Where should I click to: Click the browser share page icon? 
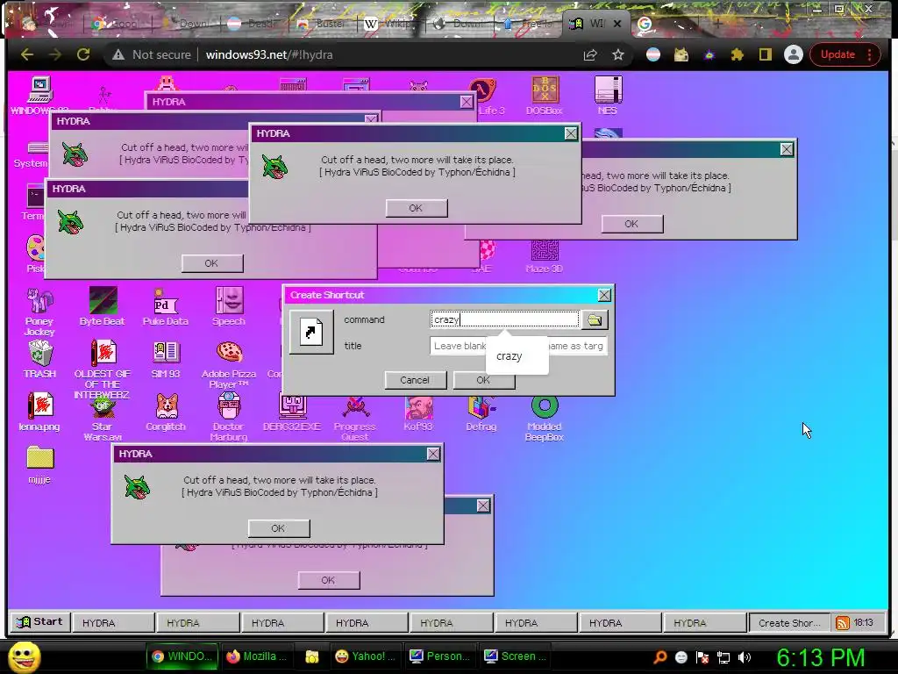590,55
